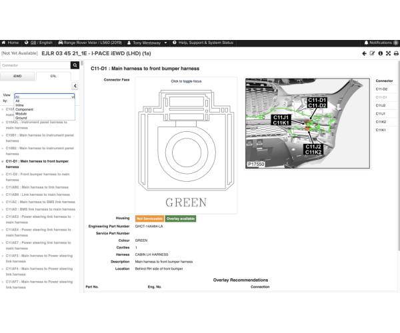Open Help, Support & System Status

pos(203,43)
